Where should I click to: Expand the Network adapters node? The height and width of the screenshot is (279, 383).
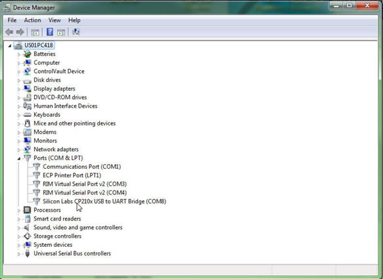(x=19, y=150)
